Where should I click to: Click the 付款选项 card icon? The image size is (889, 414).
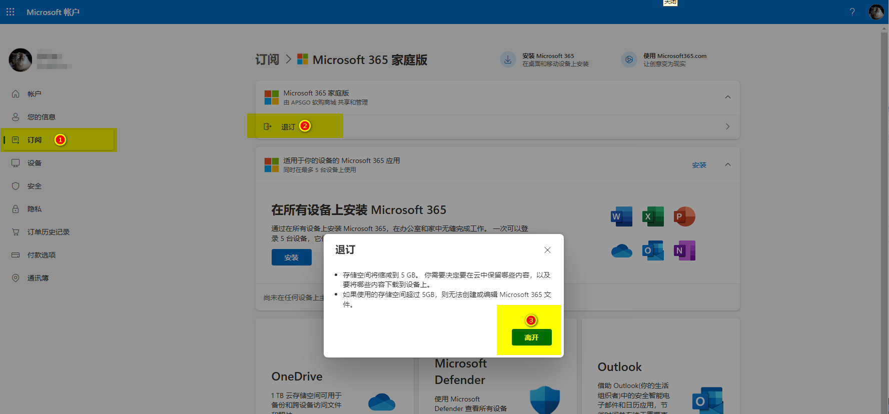pyautogui.click(x=16, y=254)
